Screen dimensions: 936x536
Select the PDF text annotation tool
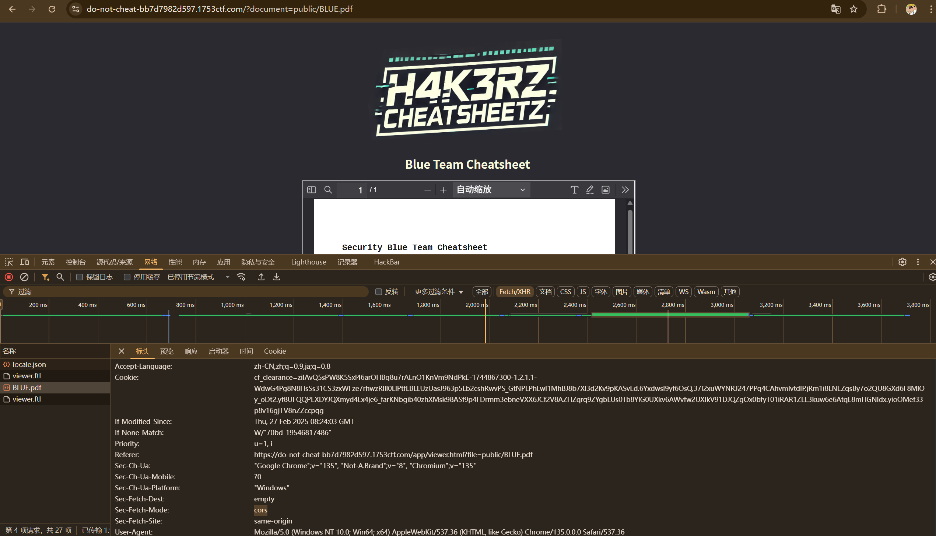point(574,190)
